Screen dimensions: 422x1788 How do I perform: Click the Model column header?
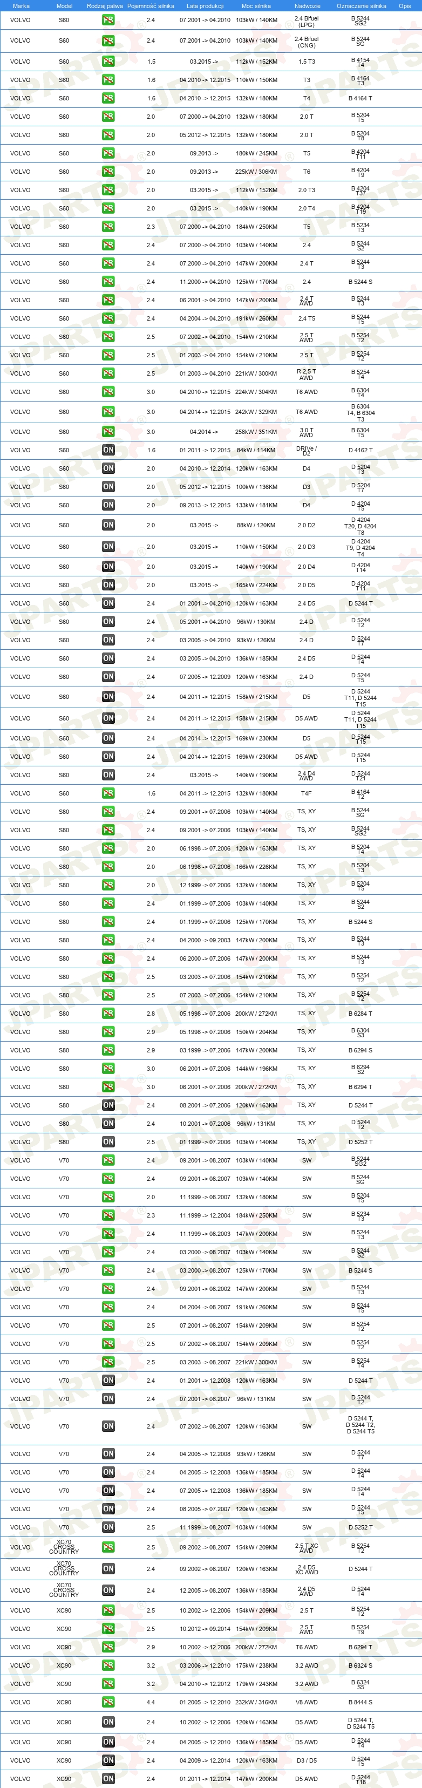64,5
